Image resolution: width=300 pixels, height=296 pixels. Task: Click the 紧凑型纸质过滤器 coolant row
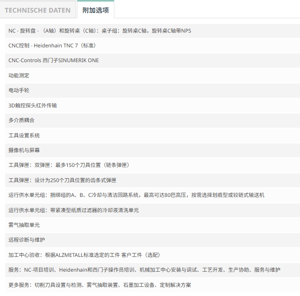pyautogui.click(x=153, y=210)
